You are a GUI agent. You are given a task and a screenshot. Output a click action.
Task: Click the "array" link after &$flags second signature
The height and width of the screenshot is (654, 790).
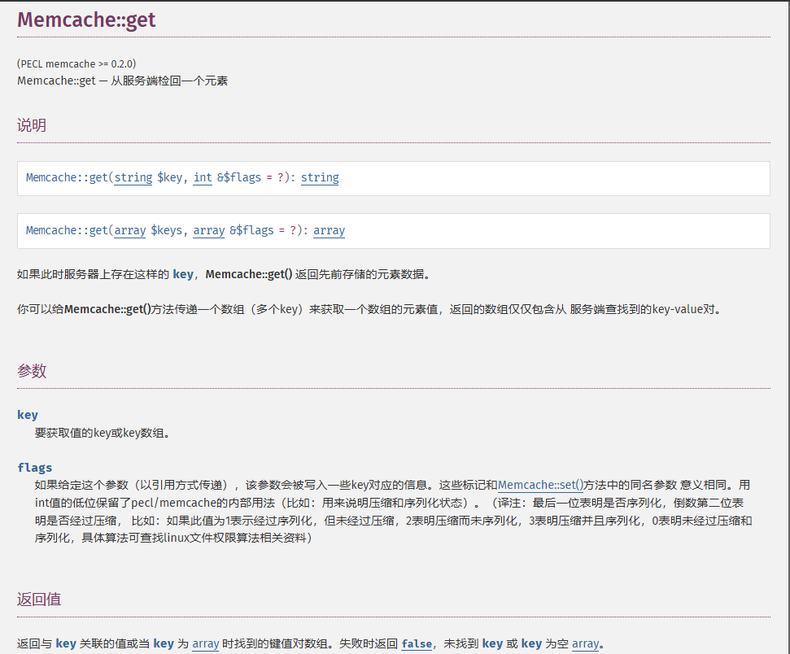tap(208, 230)
